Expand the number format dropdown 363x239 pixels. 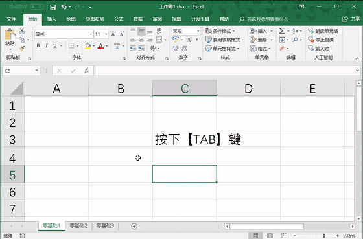pos(198,31)
